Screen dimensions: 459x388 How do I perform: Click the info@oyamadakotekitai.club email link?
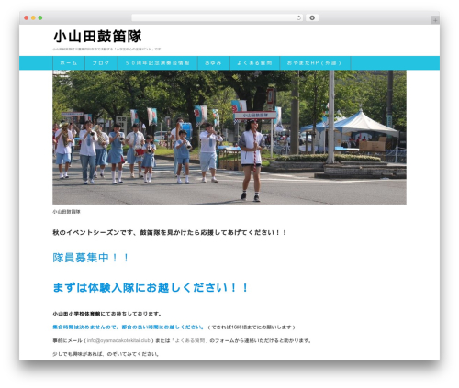point(118,340)
